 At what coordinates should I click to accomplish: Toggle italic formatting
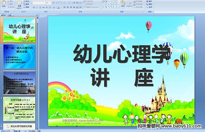(x=37, y=8)
